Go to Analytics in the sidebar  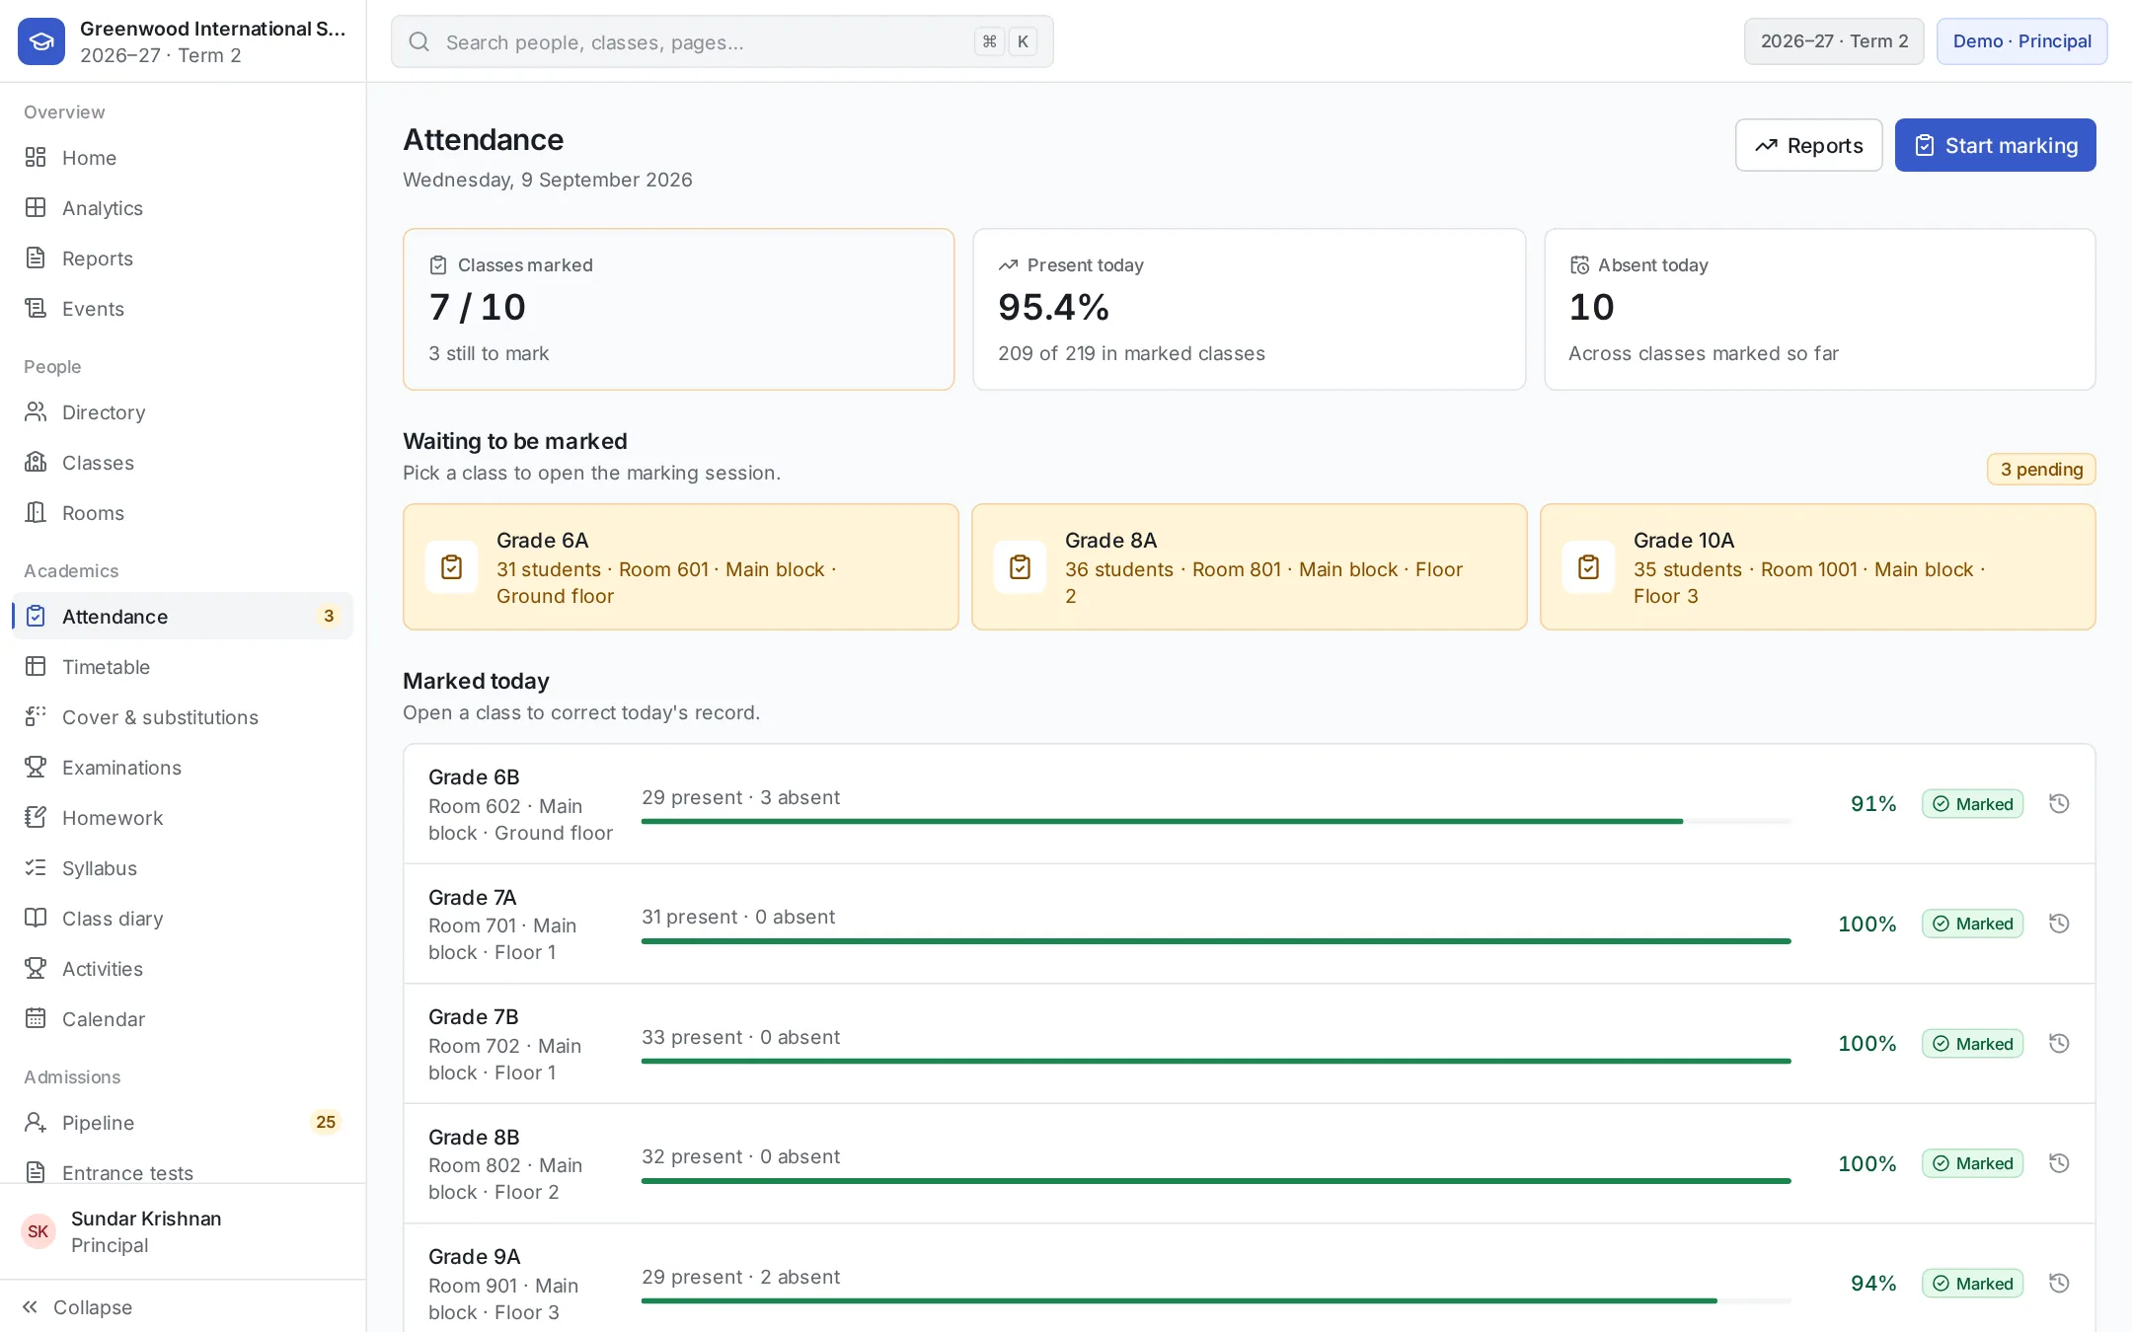click(183, 208)
